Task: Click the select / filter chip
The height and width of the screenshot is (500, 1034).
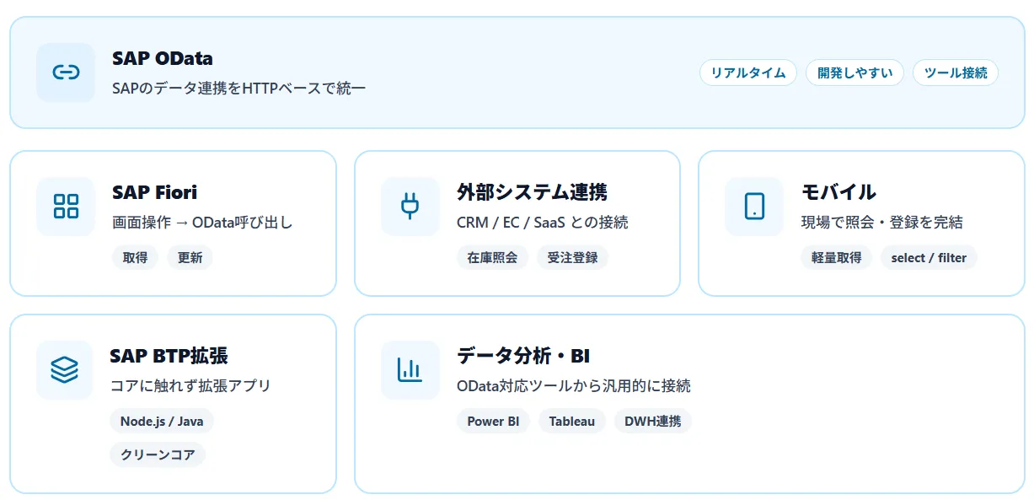Action: [929, 258]
